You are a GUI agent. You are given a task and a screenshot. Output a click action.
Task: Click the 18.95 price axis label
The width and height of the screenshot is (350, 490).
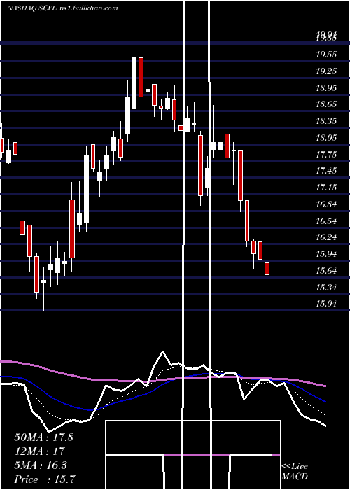coord(326,87)
